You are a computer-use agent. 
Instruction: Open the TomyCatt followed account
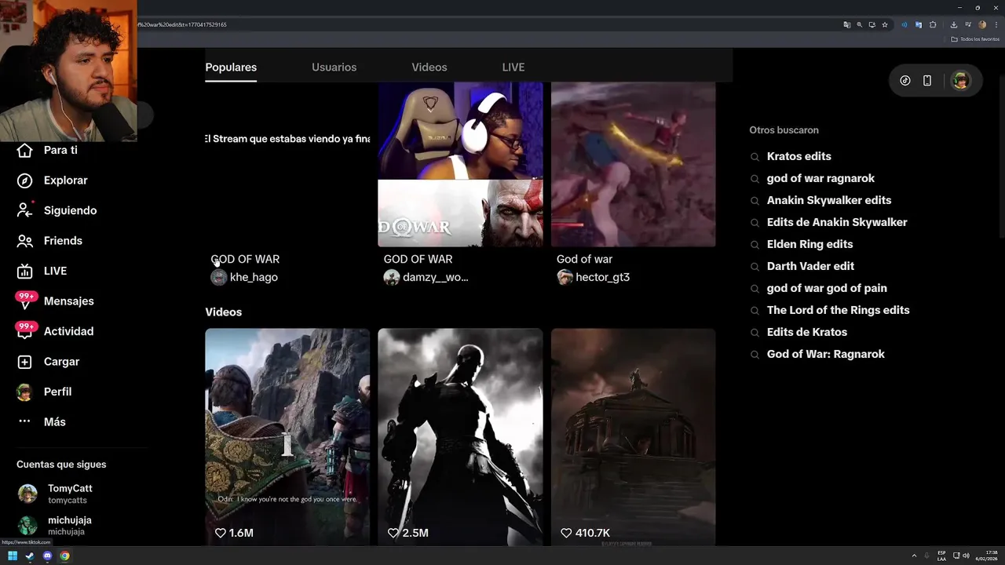tap(55, 494)
